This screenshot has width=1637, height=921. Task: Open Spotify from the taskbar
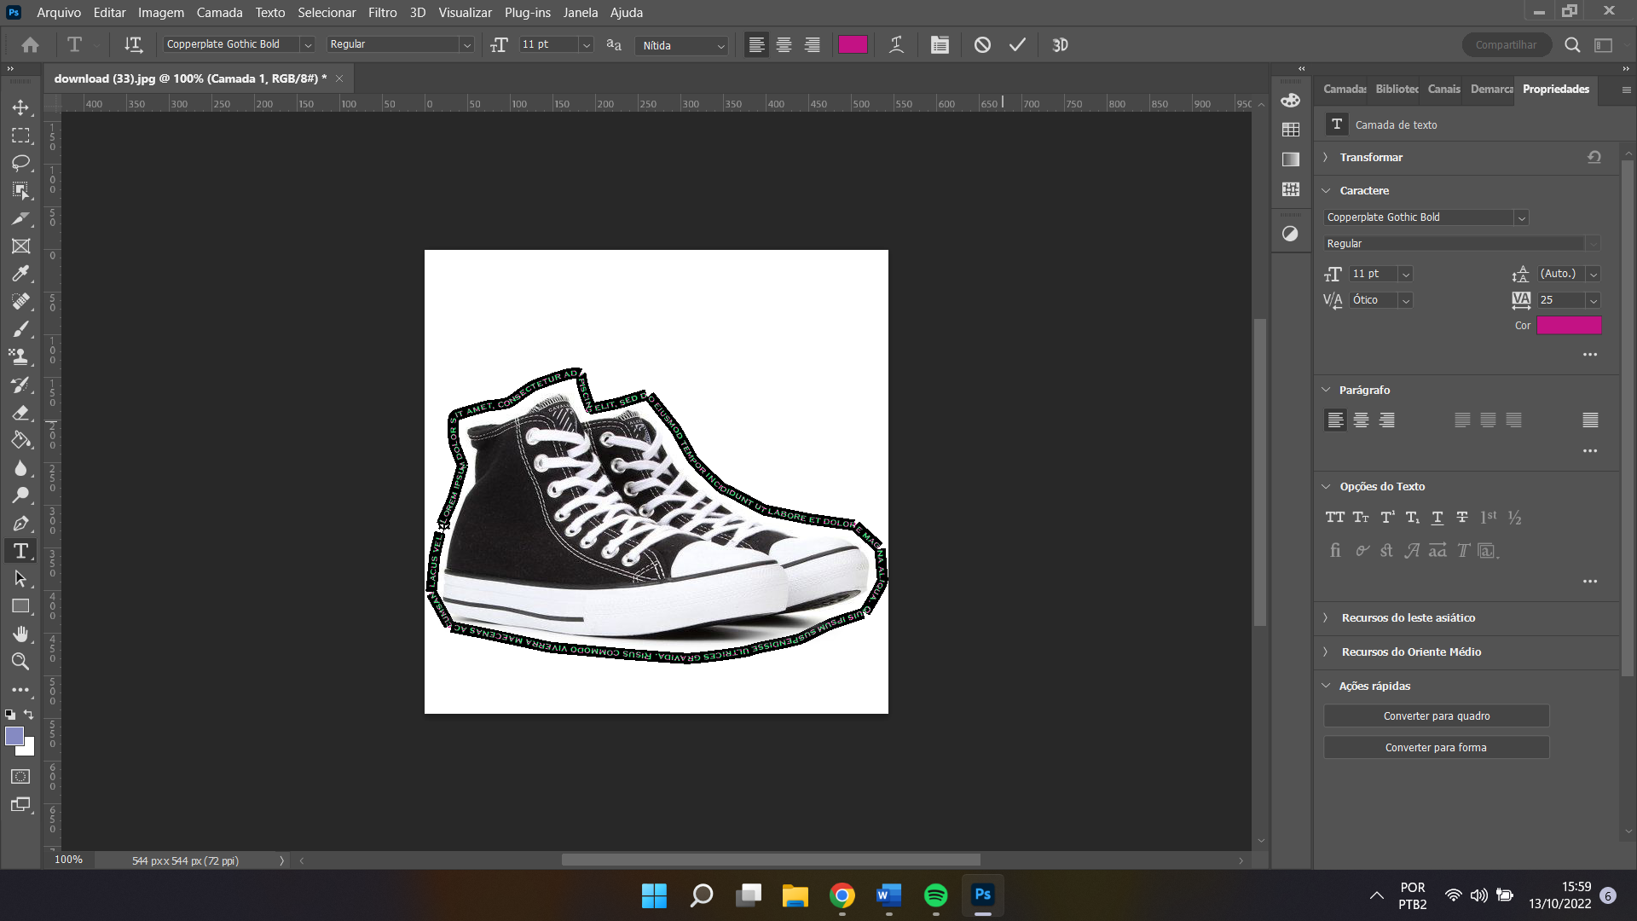click(935, 896)
